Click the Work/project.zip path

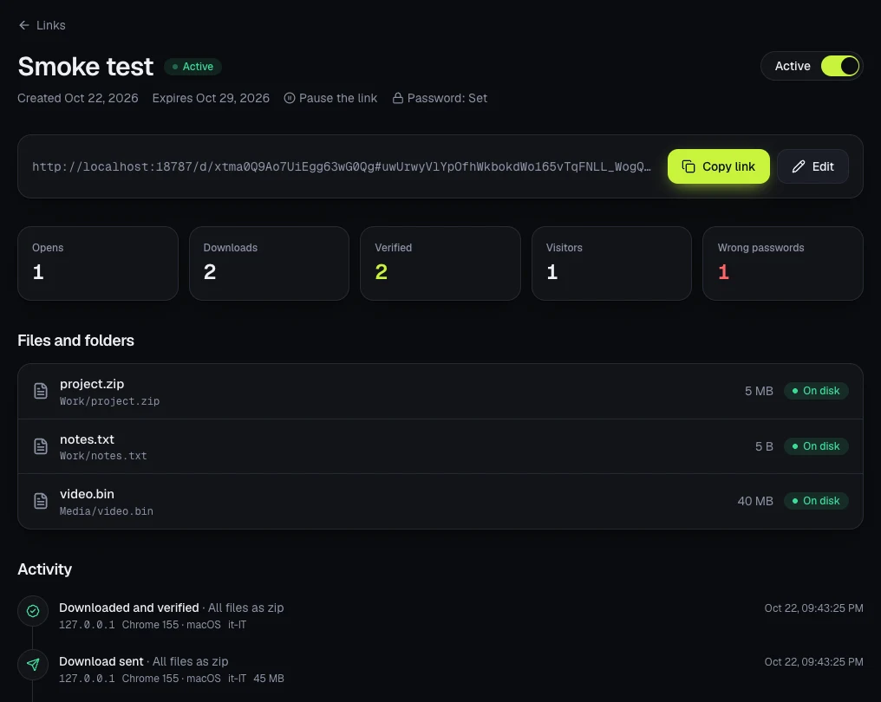pyautogui.click(x=109, y=401)
